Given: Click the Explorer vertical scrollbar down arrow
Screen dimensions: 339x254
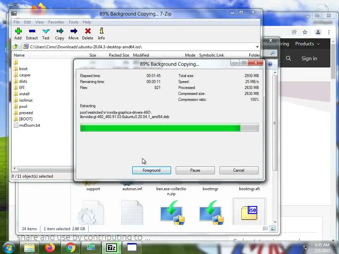Looking at the screenshot, I should [275, 222].
